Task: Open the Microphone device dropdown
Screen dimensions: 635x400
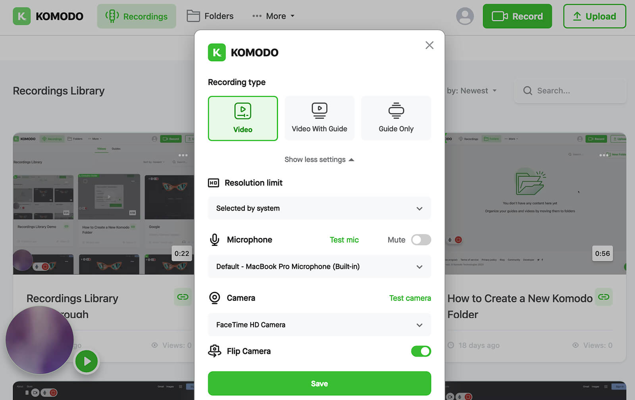Action: pos(319,266)
